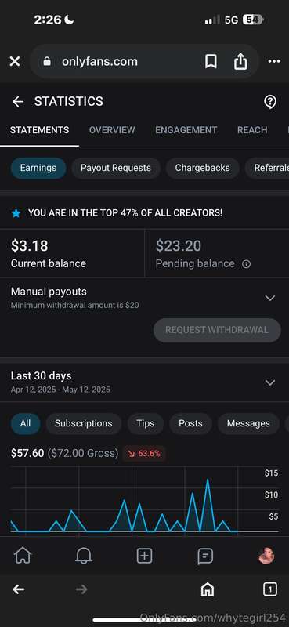Image resolution: width=289 pixels, height=627 pixels.
Task: Select the Payout Requests chip
Action: pos(116,168)
